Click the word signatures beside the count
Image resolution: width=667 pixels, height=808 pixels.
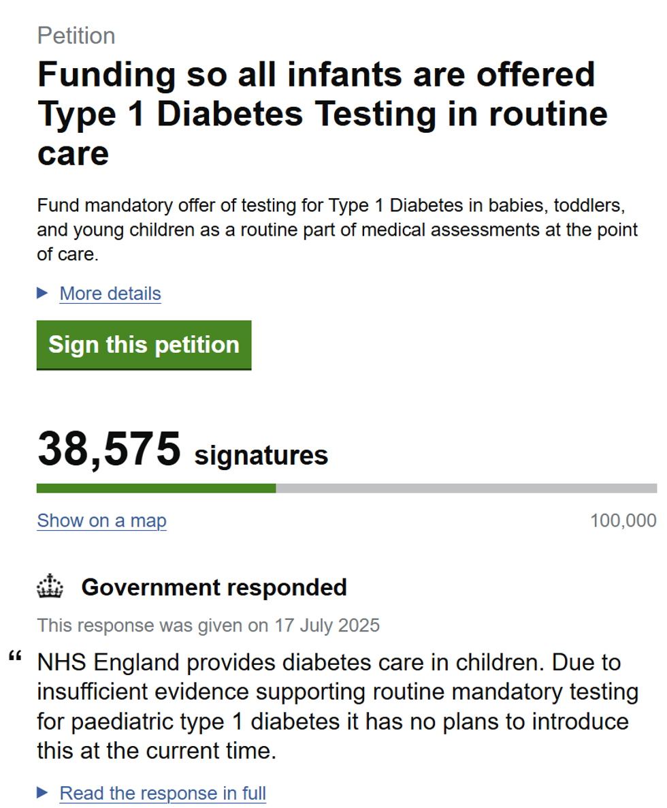[261, 454]
